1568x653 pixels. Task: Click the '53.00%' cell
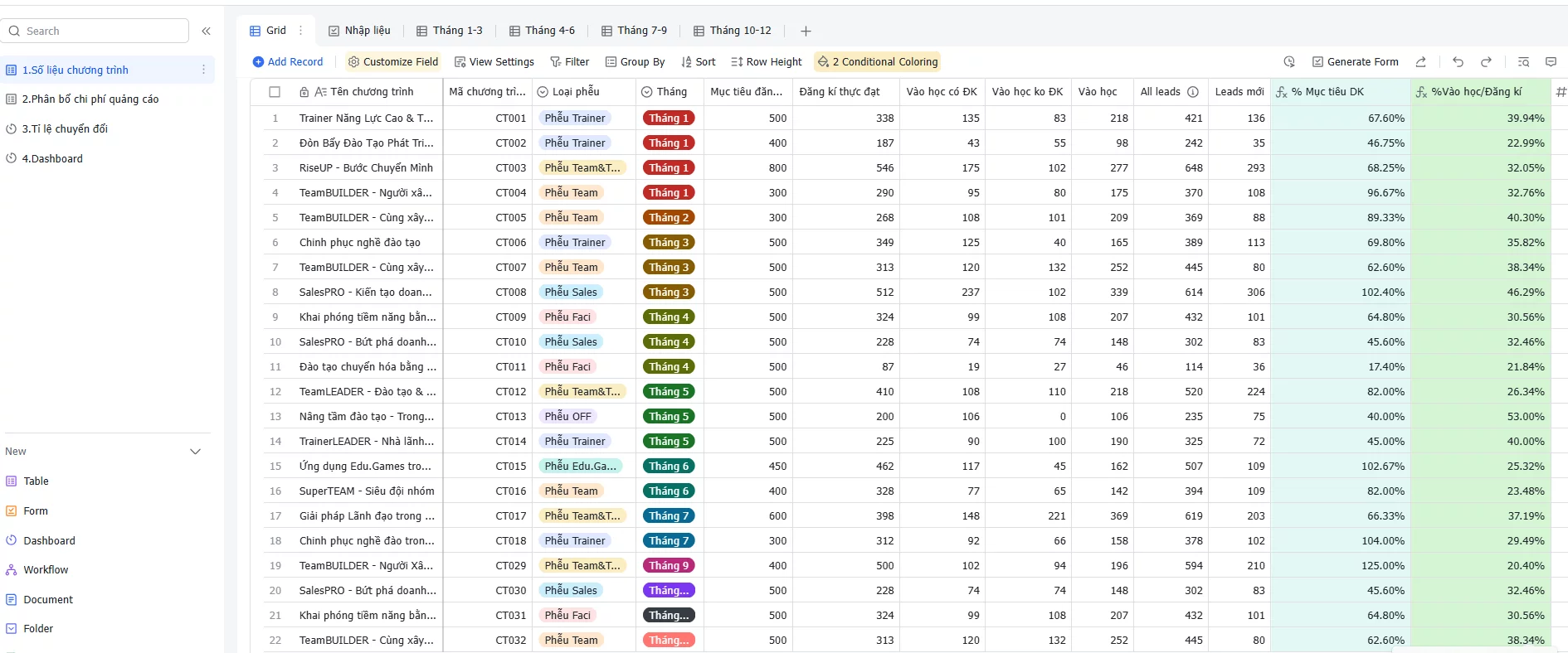[x=1480, y=416]
